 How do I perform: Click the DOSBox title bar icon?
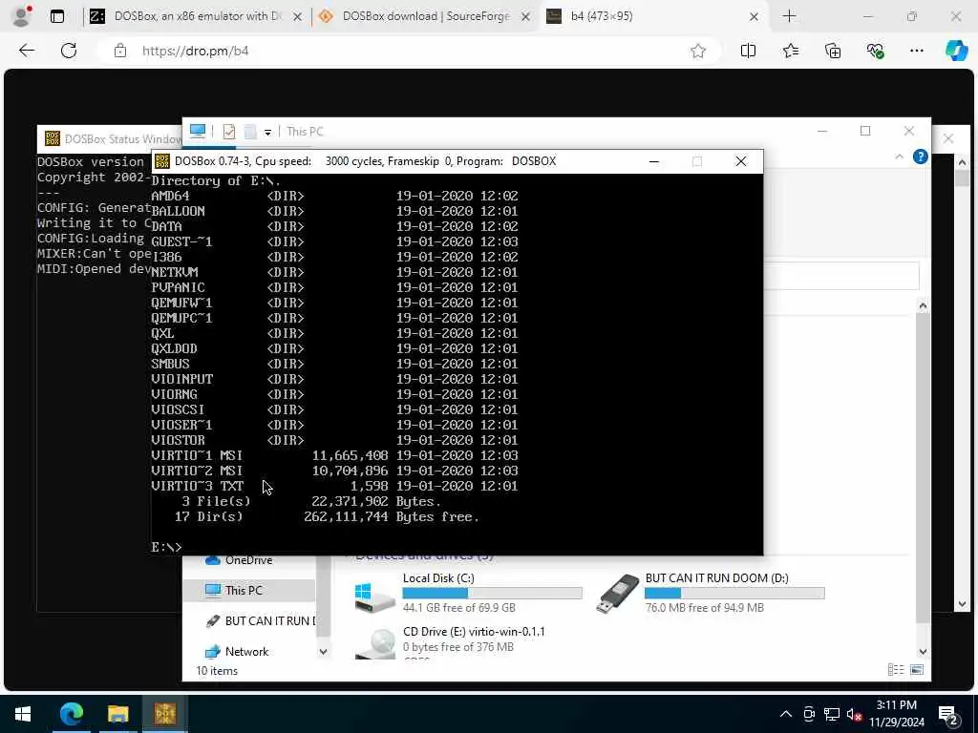click(x=162, y=161)
